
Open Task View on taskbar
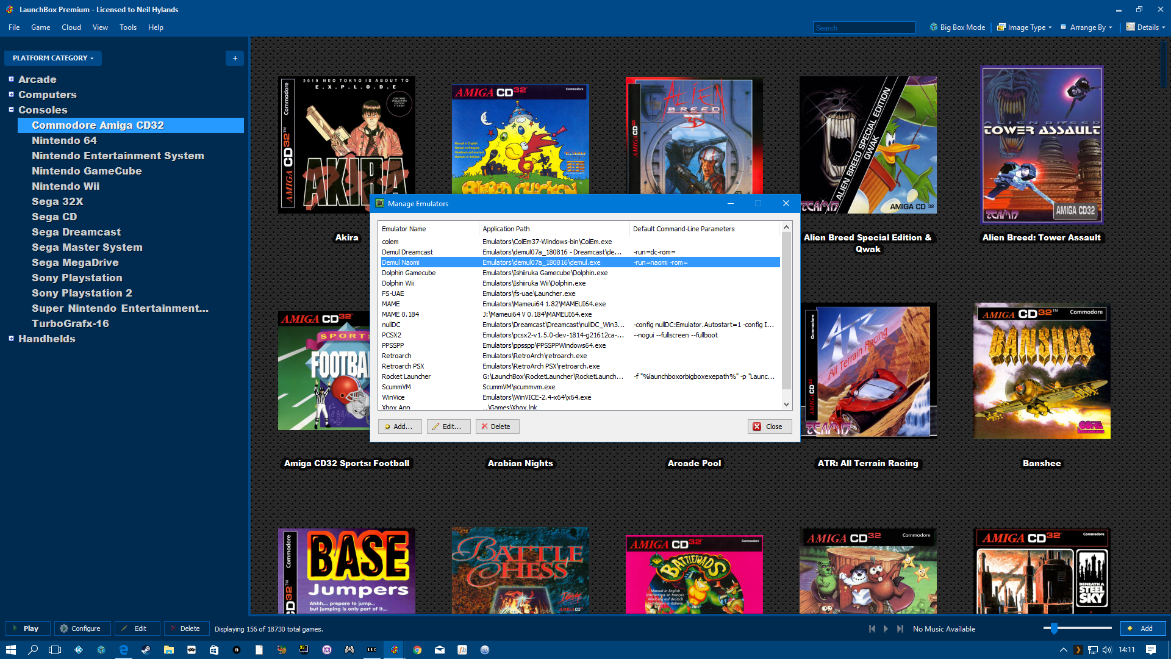(x=55, y=650)
